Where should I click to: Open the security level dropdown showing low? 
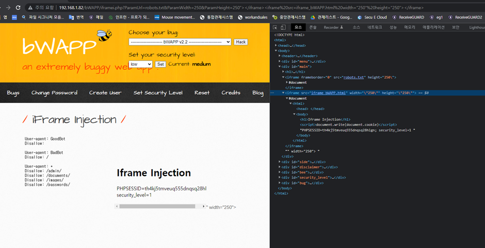click(x=140, y=64)
